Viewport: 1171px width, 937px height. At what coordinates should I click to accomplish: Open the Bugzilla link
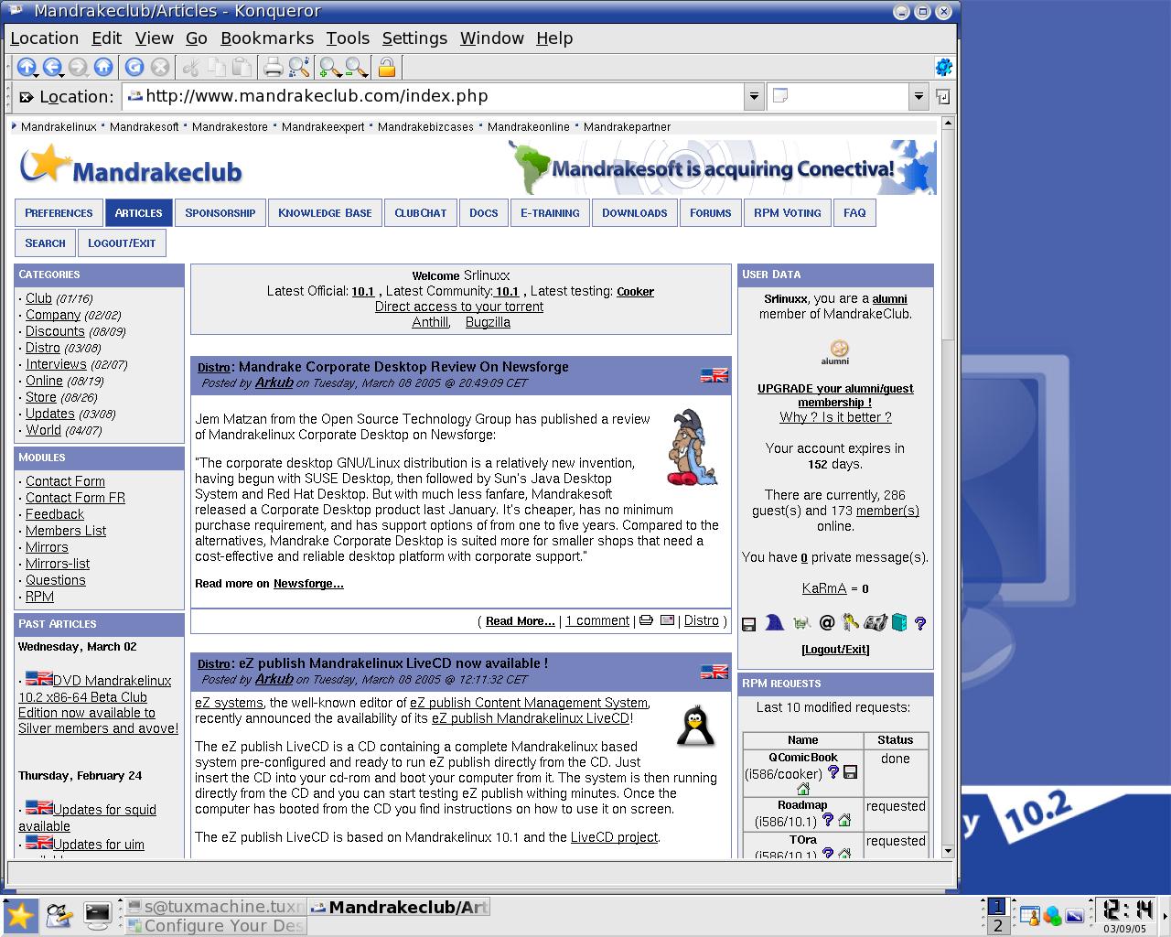coord(488,322)
